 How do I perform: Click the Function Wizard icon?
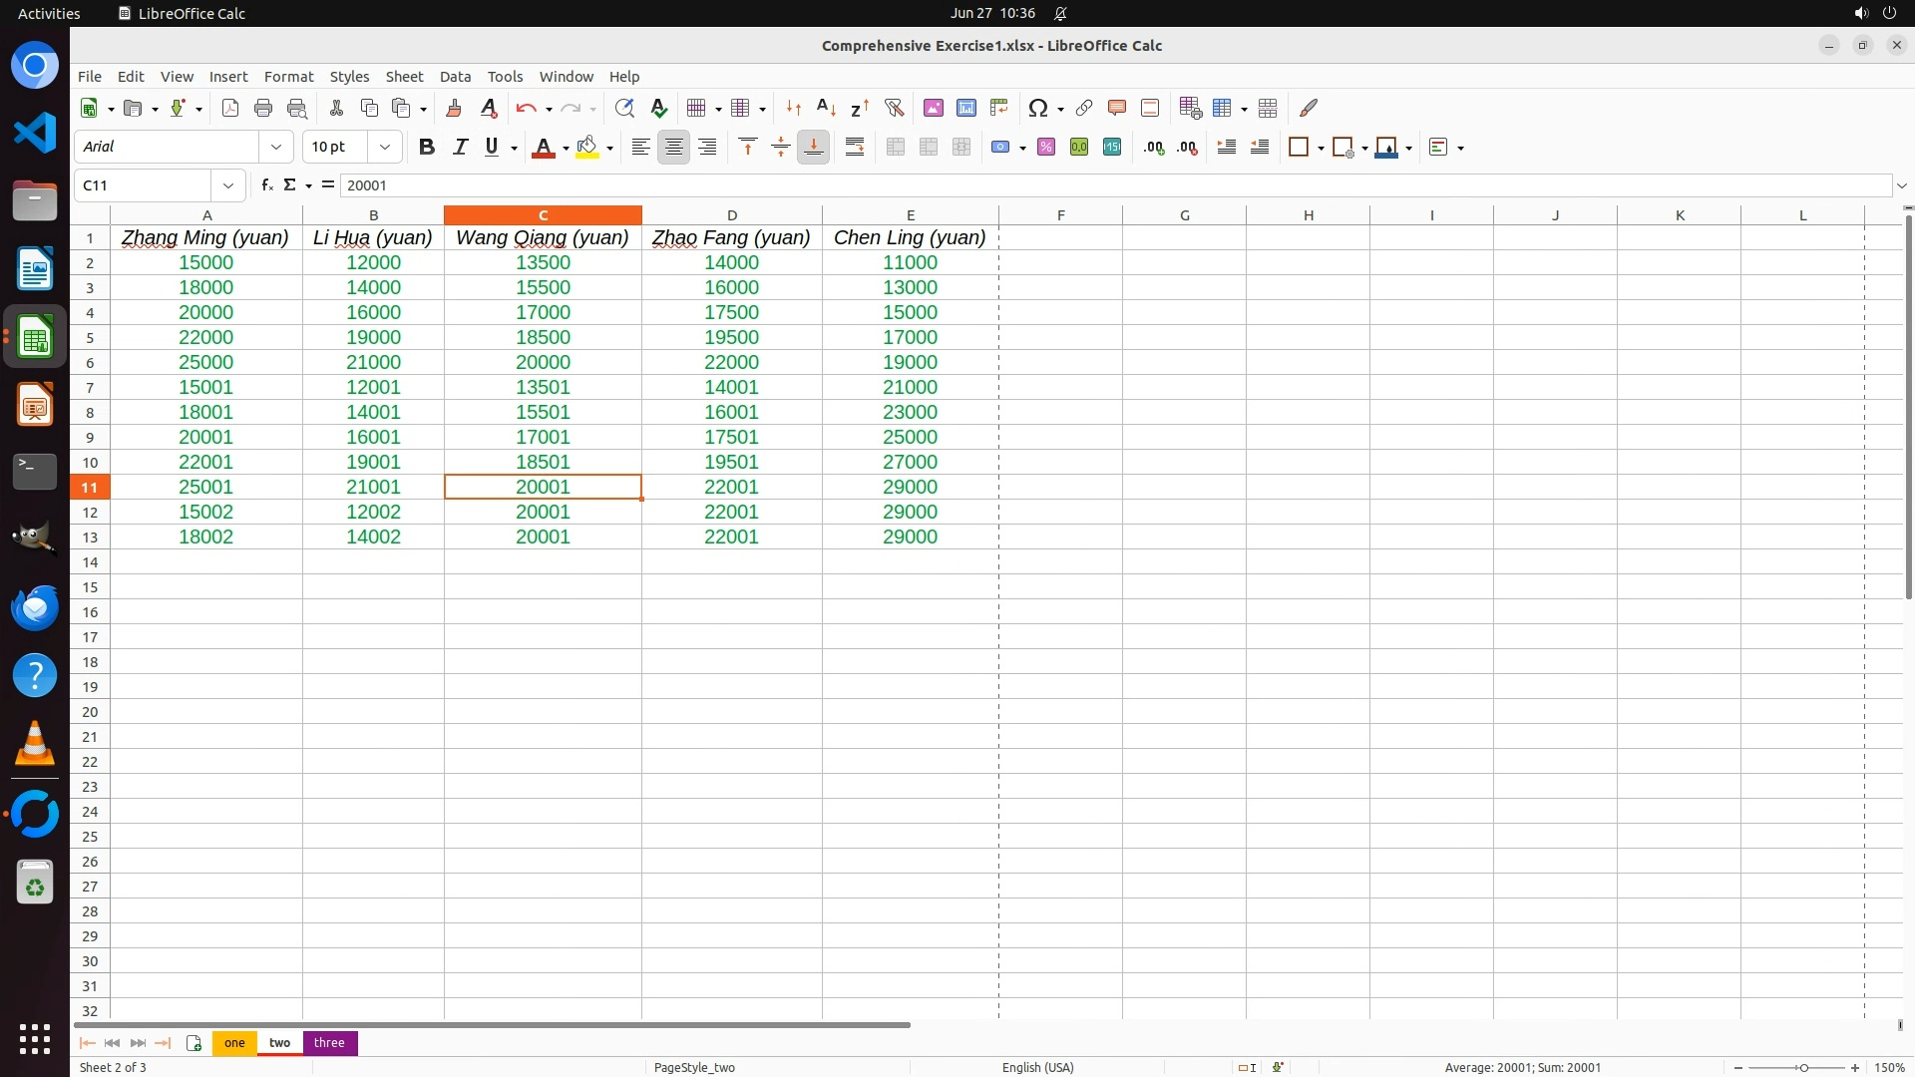[x=266, y=184]
